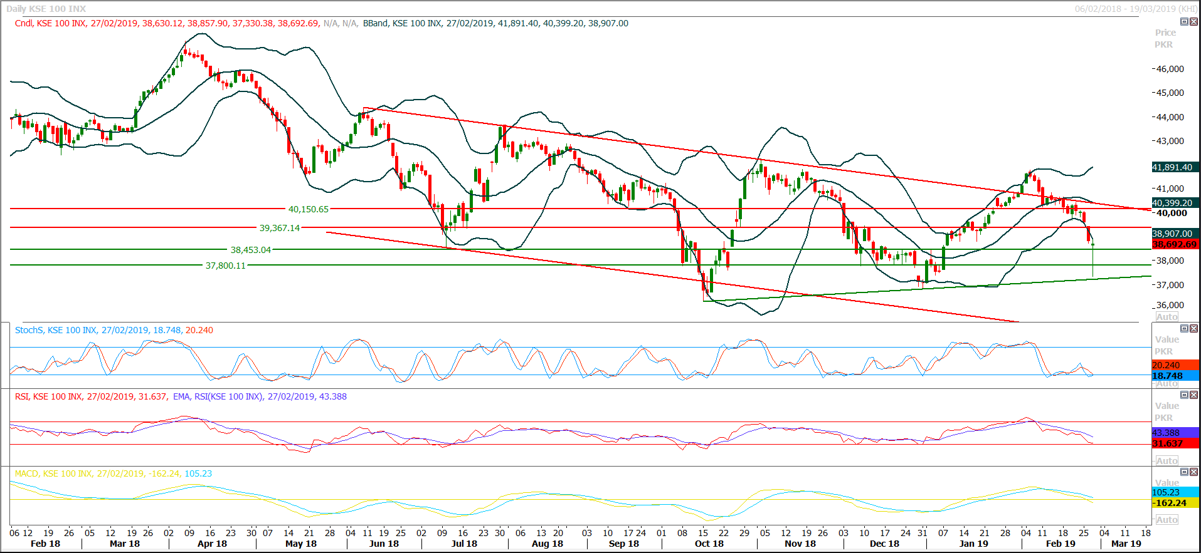Close the MACD indicator pane
This screenshot has height=553, width=1201.
[1193, 472]
